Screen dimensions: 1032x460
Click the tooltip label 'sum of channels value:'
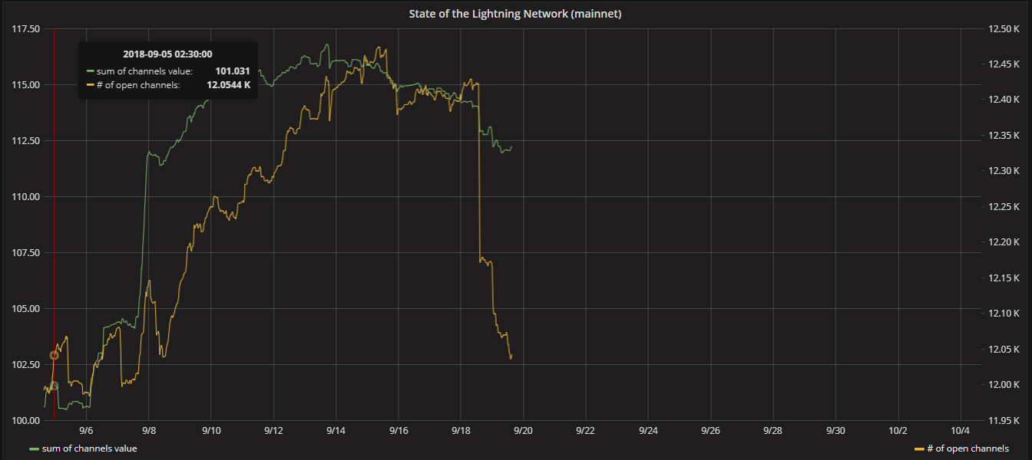point(144,71)
